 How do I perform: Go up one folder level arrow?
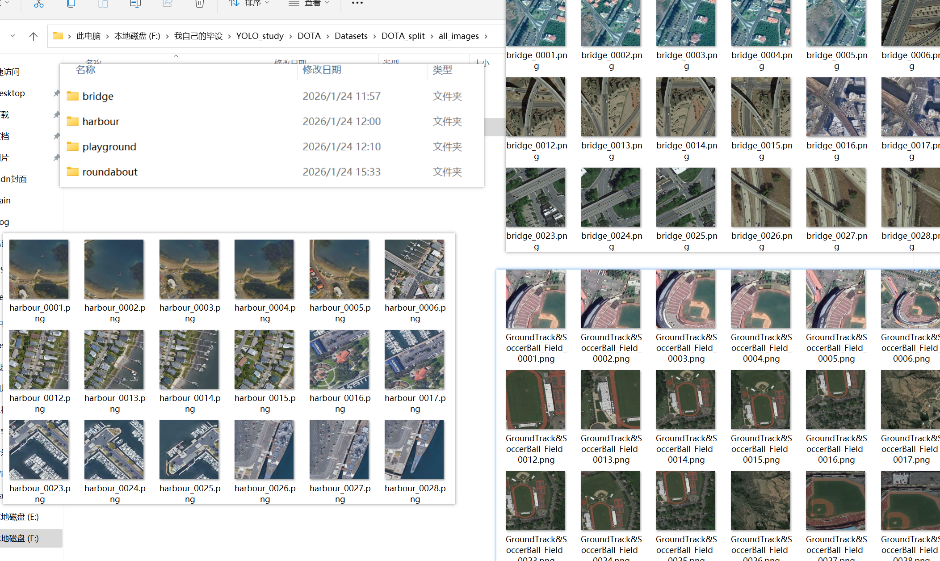tap(34, 36)
